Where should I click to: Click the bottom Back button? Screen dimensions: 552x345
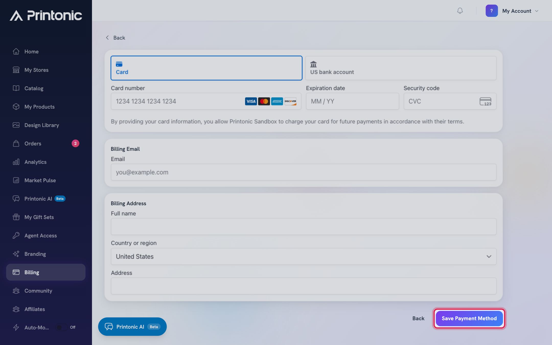pyautogui.click(x=418, y=318)
